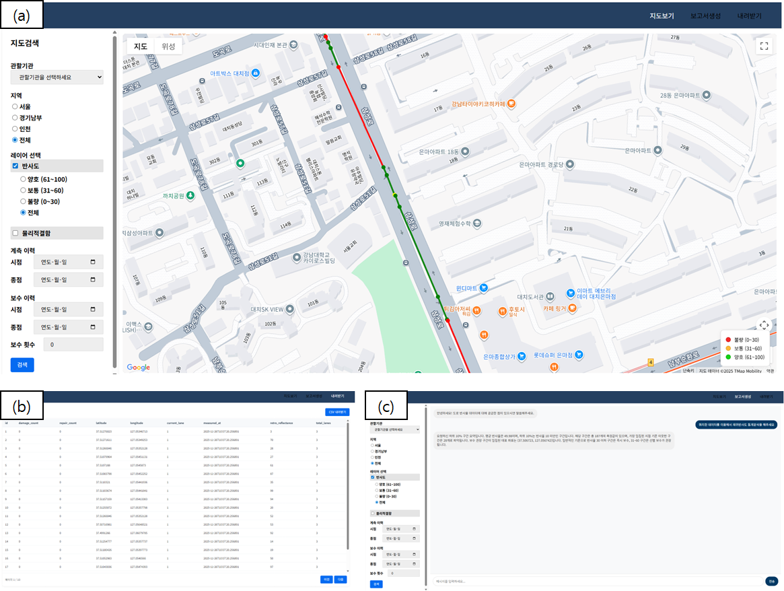Switch the map to 위성 view
Screen dimensions: 784x591
(x=168, y=46)
